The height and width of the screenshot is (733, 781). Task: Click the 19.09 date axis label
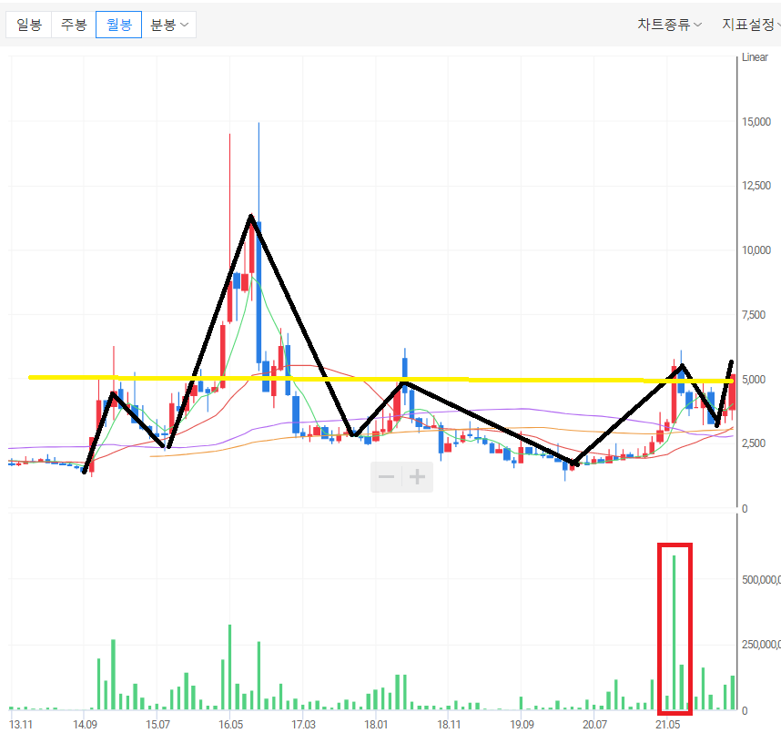click(x=522, y=724)
